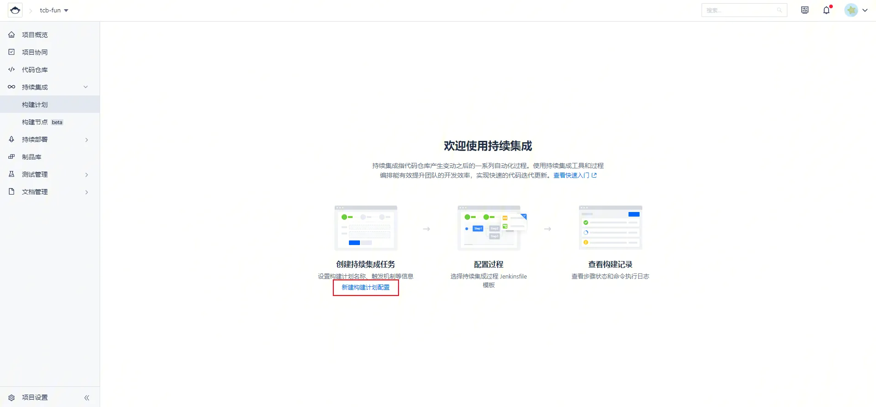The width and height of the screenshot is (876, 407).
Task: Collapse the 持续集成 menu section
Action: click(x=85, y=87)
